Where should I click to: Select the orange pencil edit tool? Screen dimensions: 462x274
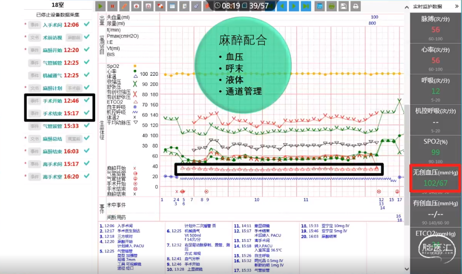124,6
